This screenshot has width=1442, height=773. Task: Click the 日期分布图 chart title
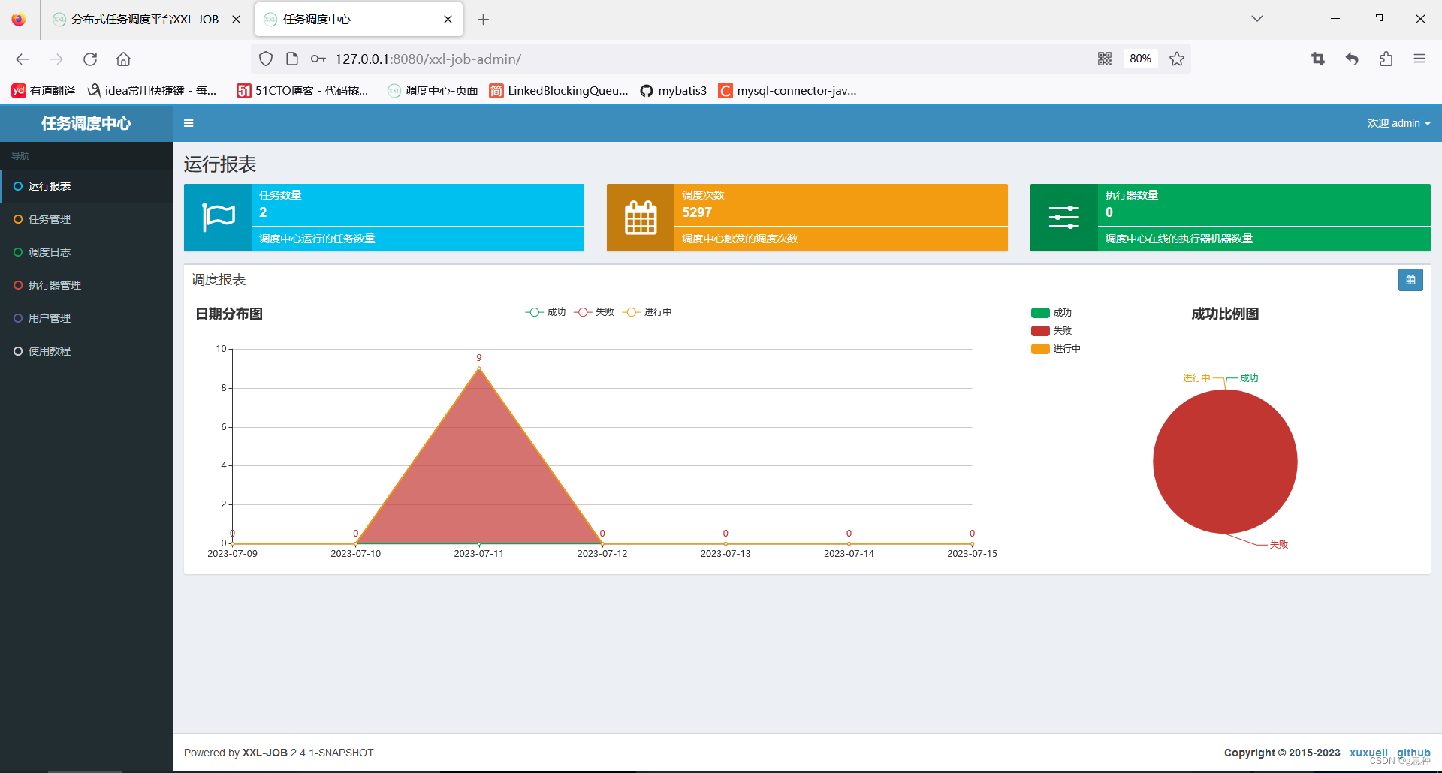(229, 314)
